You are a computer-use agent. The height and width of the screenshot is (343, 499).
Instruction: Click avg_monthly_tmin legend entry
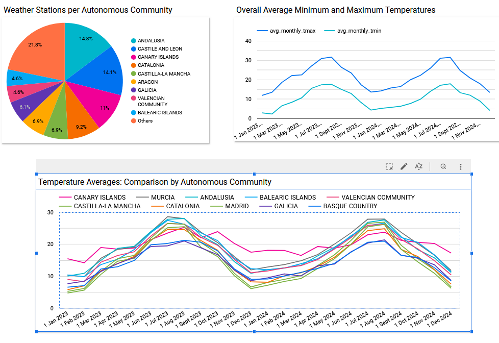point(353,31)
